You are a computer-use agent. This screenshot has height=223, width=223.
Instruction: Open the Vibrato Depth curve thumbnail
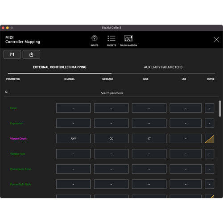click(210, 139)
